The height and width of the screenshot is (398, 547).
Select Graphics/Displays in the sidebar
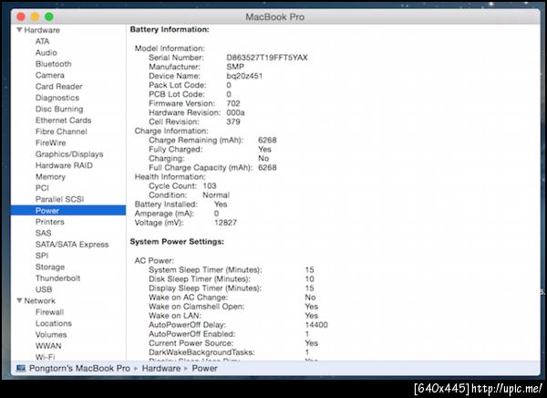point(69,154)
